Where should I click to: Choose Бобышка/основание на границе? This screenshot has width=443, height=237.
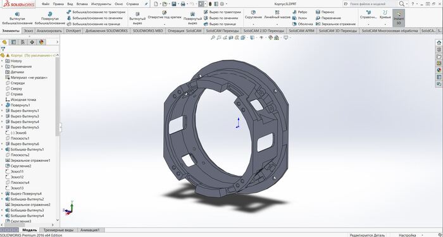click(x=93, y=24)
